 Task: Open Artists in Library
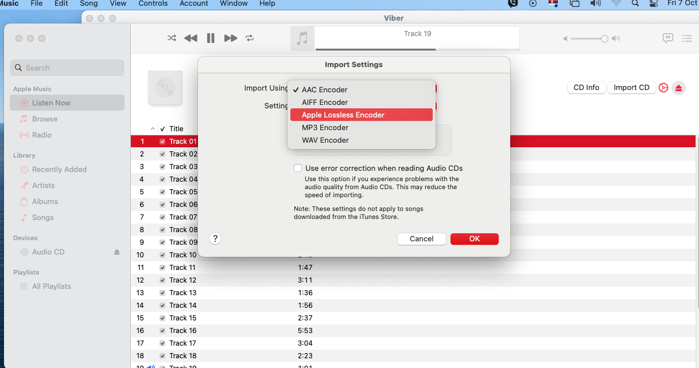(x=67, y=185)
